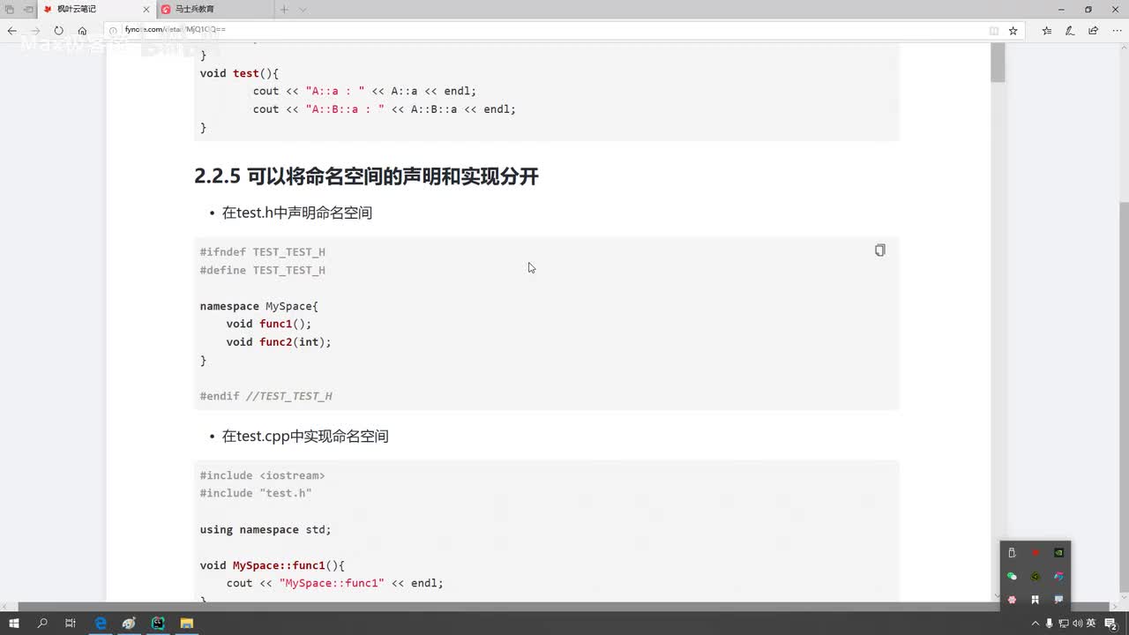Open network settings tray icon
The width and height of the screenshot is (1129, 635).
1063,624
